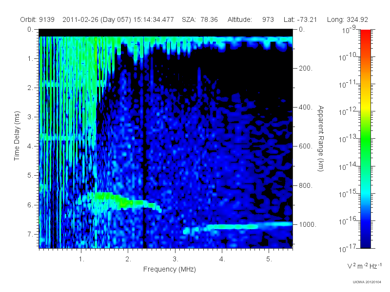Click the colorbar label '10^-15'

coord(348,193)
